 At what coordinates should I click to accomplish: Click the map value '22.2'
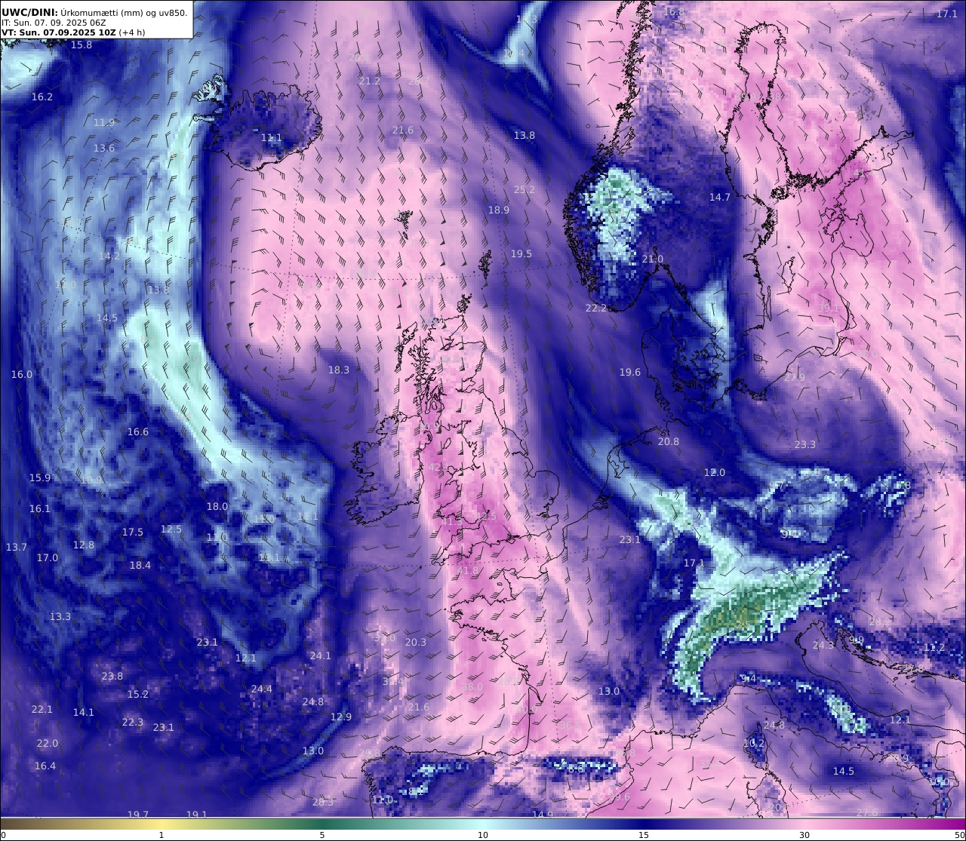(x=596, y=308)
